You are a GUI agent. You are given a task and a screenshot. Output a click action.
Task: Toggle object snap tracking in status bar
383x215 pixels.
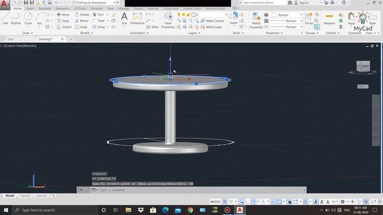click(x=273, y=202)
